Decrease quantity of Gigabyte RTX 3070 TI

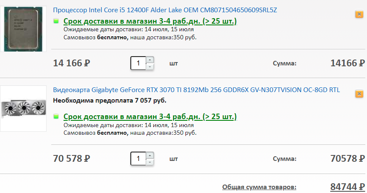click(150, 162)
